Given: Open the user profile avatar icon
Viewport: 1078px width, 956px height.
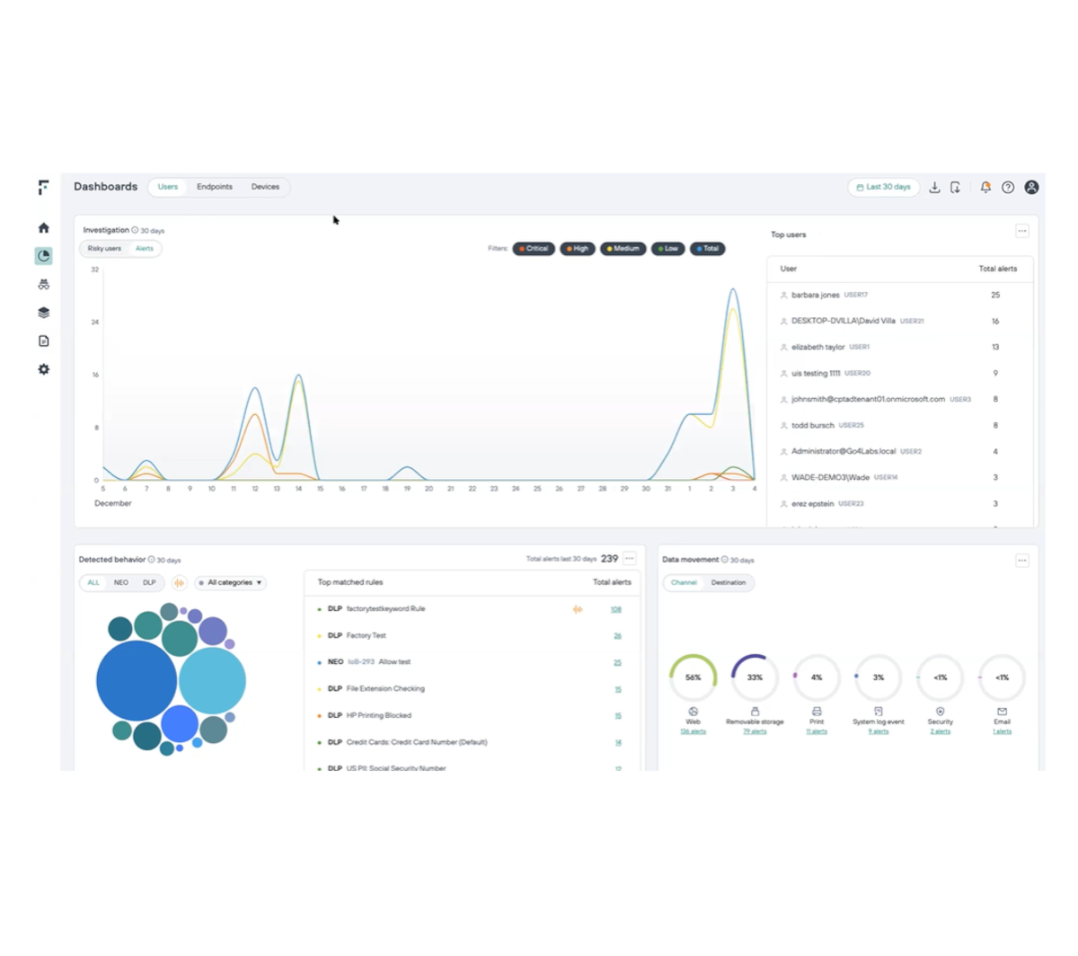Looking at the screenshot, I should point(1031,187).
